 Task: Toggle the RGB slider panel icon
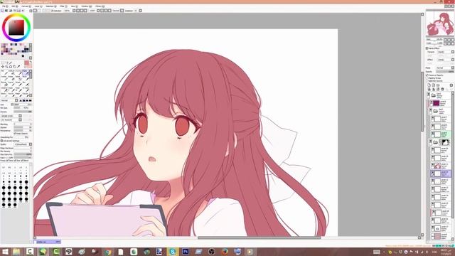[6, 11]
